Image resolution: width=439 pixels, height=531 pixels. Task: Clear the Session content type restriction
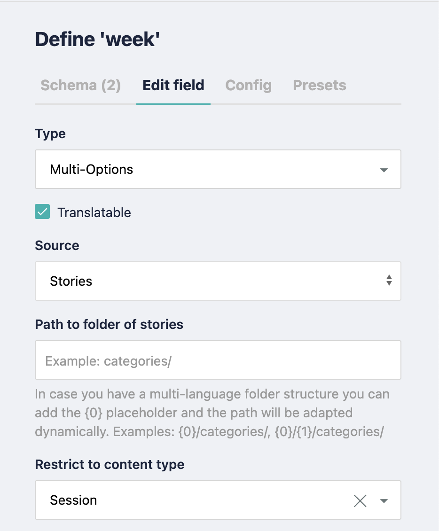(360, 500)
